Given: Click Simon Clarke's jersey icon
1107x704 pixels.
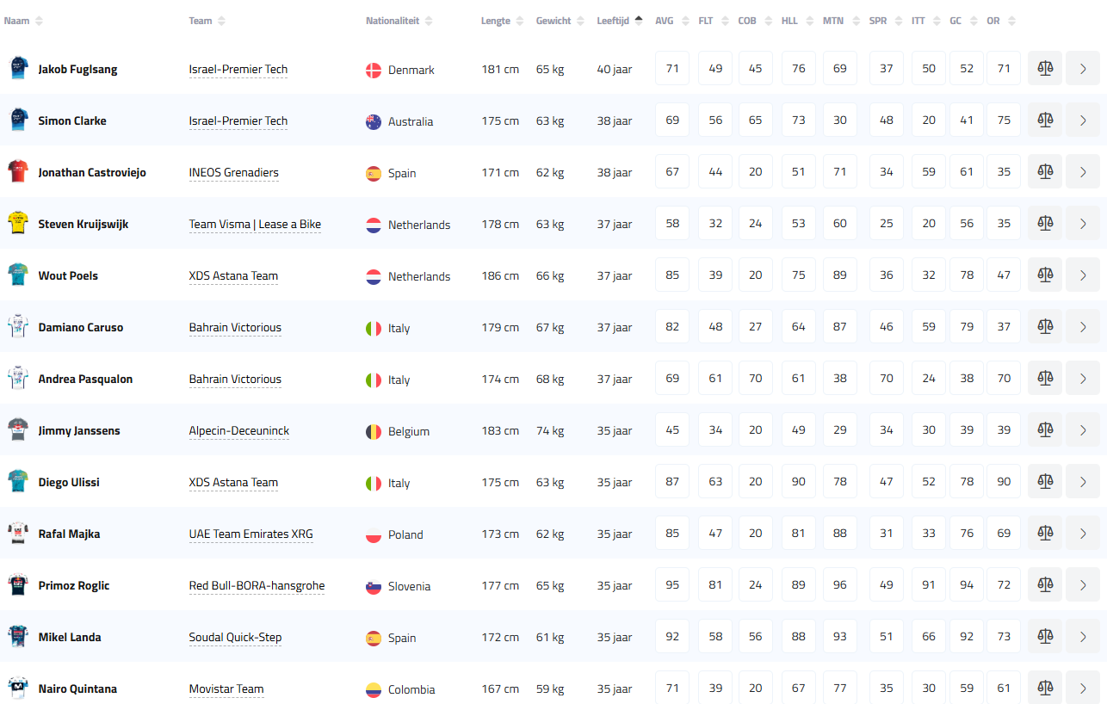Looking at the screenshot, I should point(17,120).
